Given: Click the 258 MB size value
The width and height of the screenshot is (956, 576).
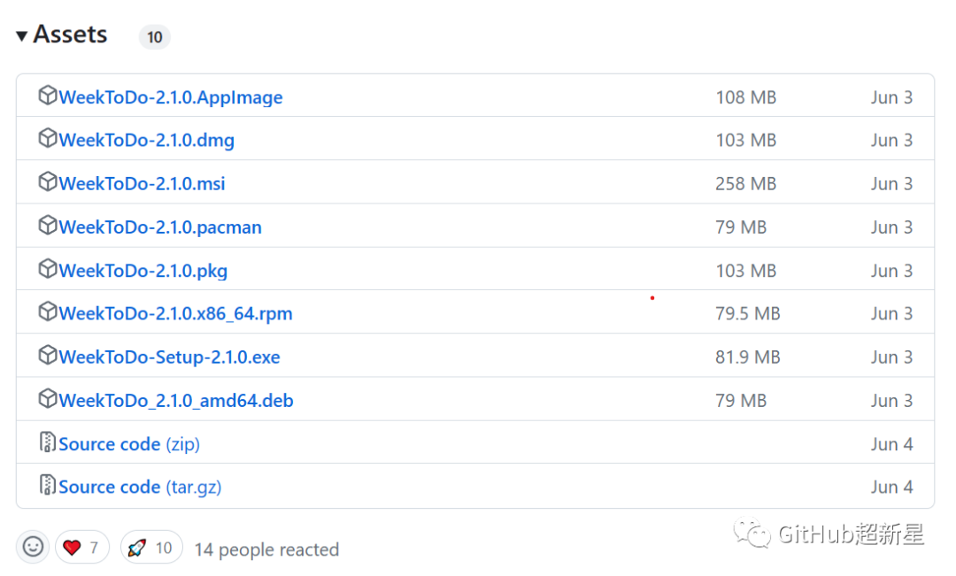Looking at the screenshot, I should pos(745,183).
